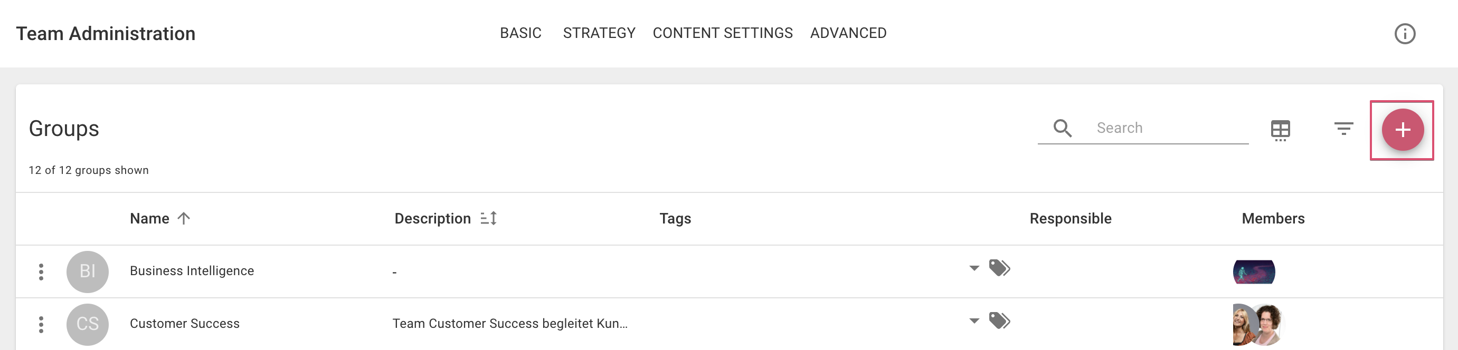Click the tags icon for Customer Success
The width and height of the screenshot is (1458, 350).
point(999,320)
